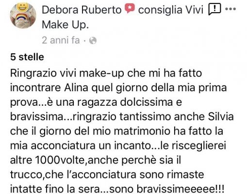Click the '2 anni fa' timestamp
Screen dimensions: 247x194
(61, 40)
